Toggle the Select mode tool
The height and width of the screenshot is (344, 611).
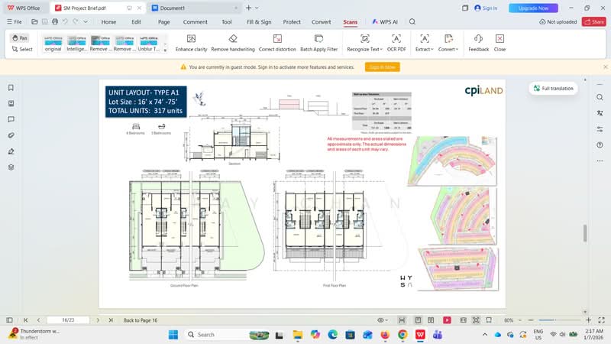(22, 49)
